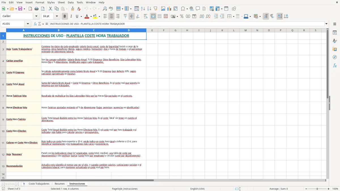Select column D header
This screenshot has height=191, width=340.
tap(129, 30)
